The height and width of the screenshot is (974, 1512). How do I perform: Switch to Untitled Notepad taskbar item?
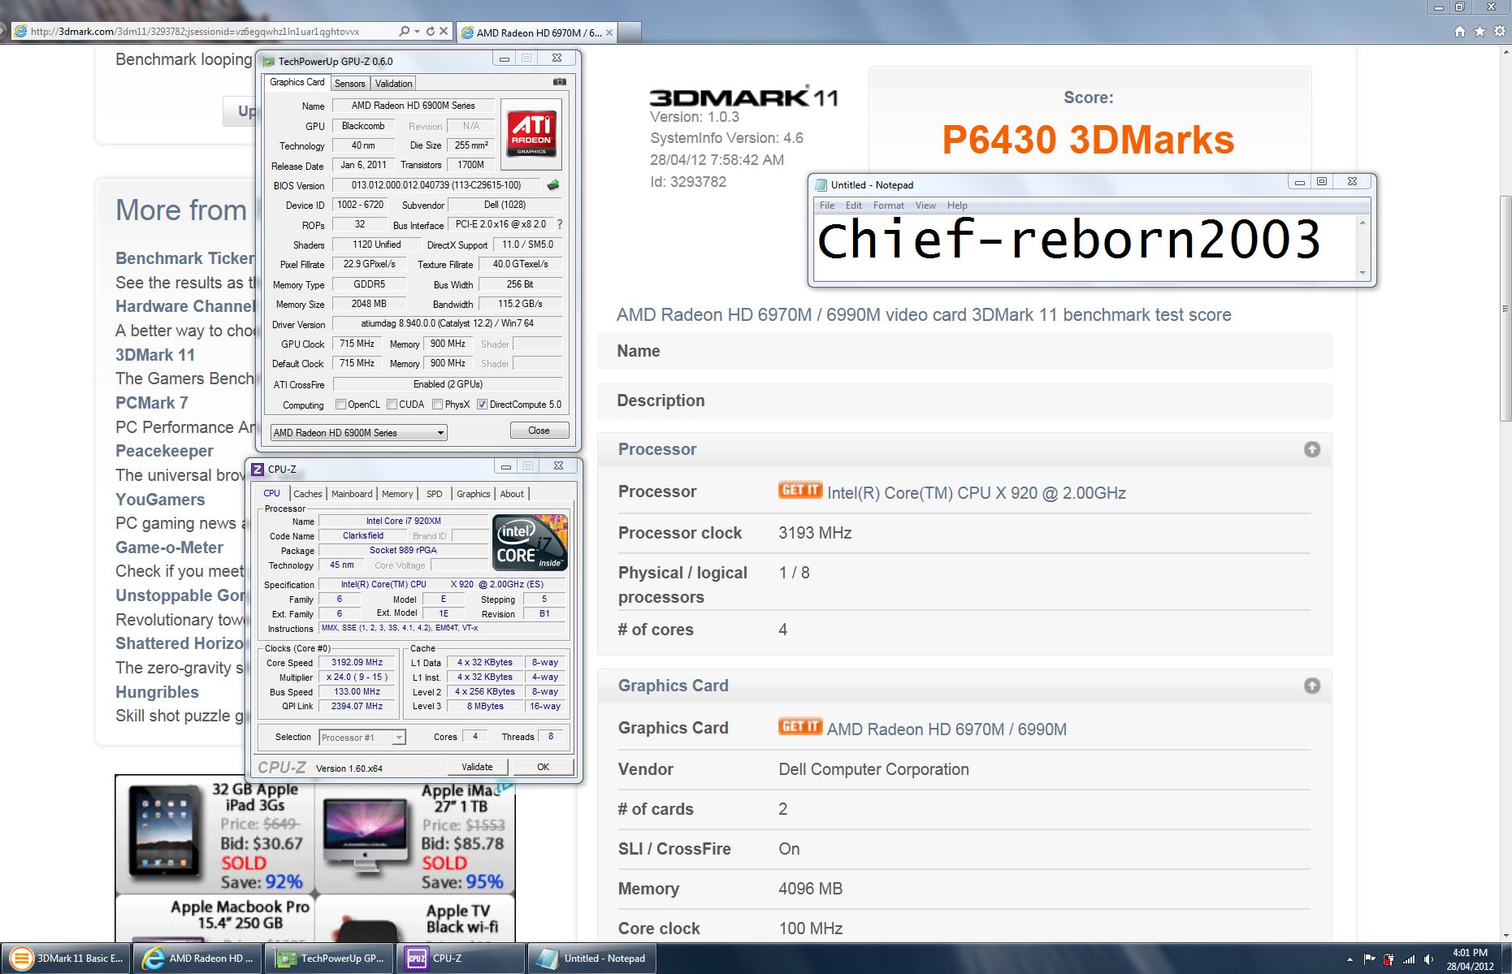[x=592, y=958]
